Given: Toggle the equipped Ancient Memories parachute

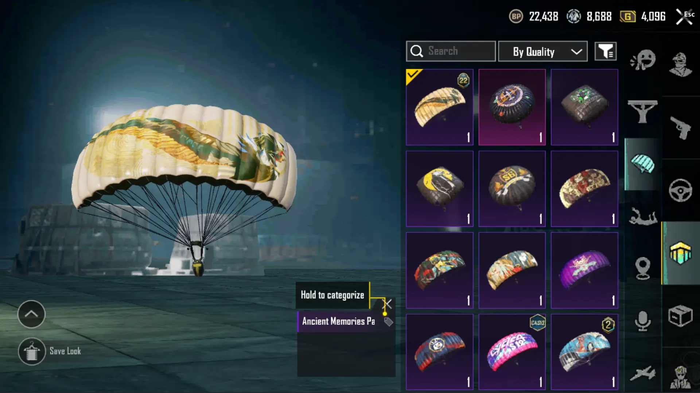Looking at the screenshot, I should (x=439, y=107).
